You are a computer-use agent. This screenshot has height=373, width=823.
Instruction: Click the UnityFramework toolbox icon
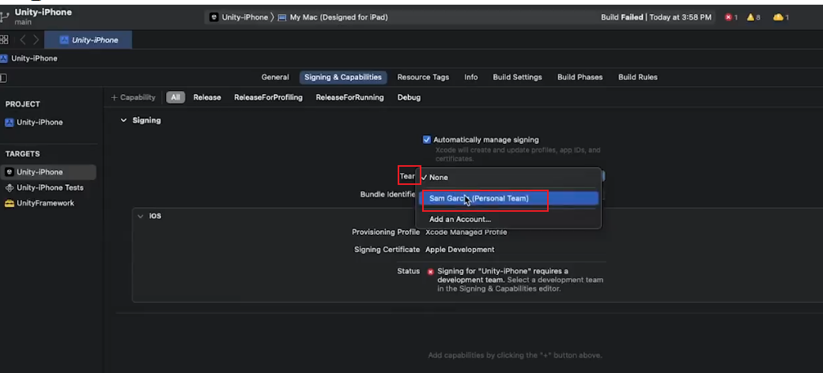pos(9,204)
